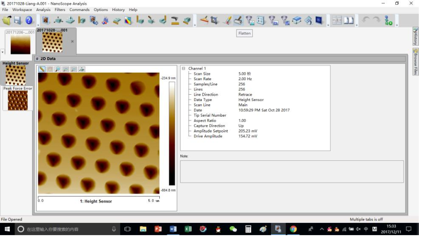Expand the file tab list dropdown arrow
Viewport: 421px width, 236px height.
(3, 52)
